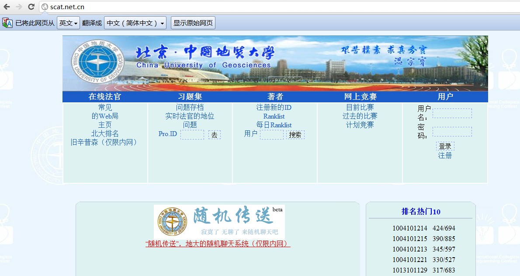520x276 pixels.
Task: Open the Ranklist link
Action: coord(274,116)
